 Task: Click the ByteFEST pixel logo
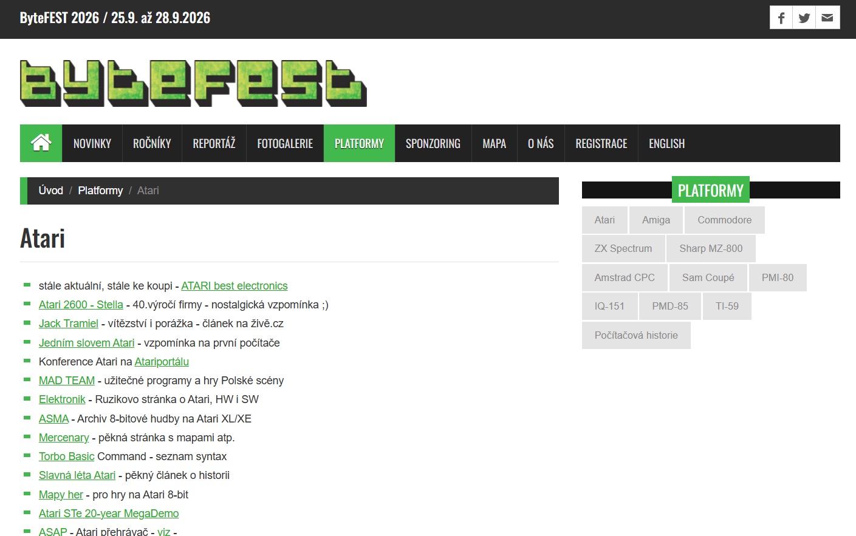[193, 84]
